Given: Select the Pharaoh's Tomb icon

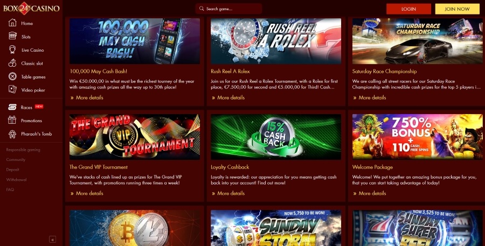Looking at the screenshot, I should 12,134.
